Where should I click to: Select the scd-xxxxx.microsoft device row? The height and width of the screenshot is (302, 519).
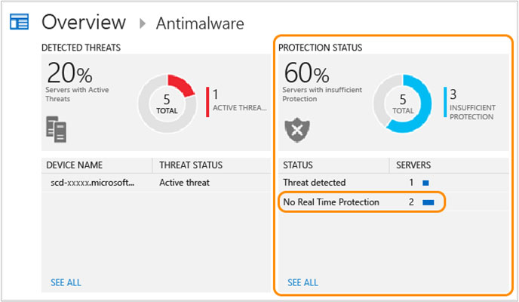(156, 183)
